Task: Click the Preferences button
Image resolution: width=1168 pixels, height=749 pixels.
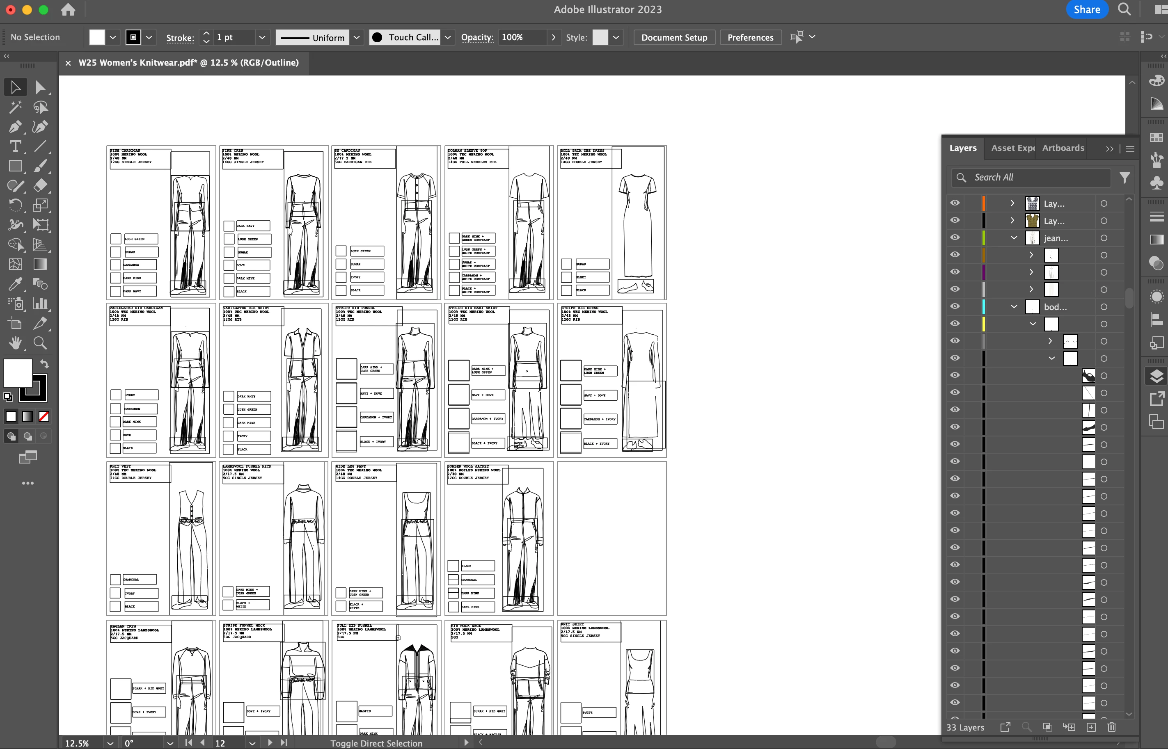Action: tap(750, 37)
